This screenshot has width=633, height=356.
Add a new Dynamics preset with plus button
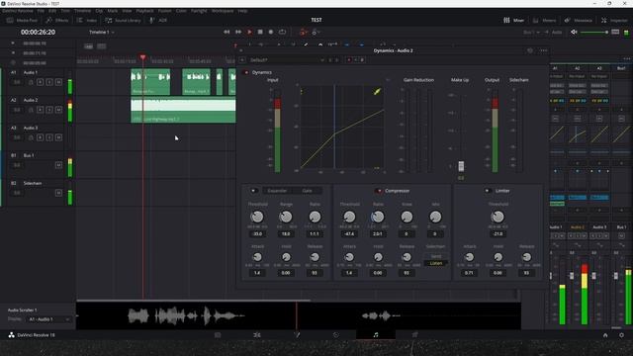point(242,59)
